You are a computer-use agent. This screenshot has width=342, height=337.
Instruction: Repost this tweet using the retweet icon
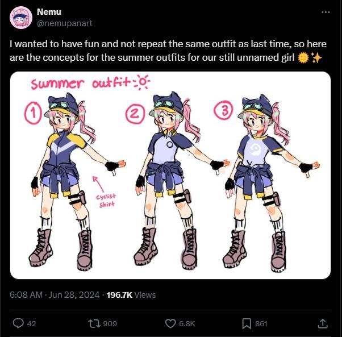93,323
